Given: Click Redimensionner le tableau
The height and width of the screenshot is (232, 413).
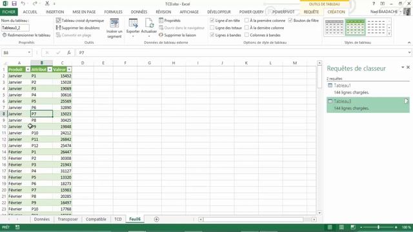Looking at the screenshot, I should [26, 35].
